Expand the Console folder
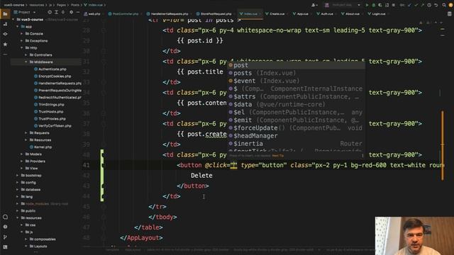 click(22, 33)
